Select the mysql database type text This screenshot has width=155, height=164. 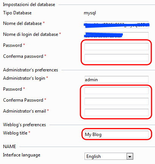pyautogui.click(x=90, y=13)
